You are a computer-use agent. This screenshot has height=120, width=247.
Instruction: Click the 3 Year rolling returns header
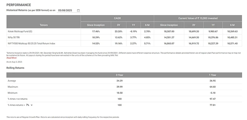120,75
